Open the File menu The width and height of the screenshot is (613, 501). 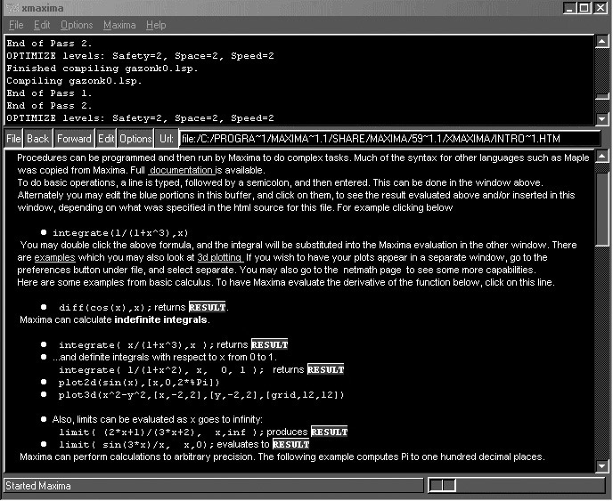pyautogui.click(x=16, y=25)
